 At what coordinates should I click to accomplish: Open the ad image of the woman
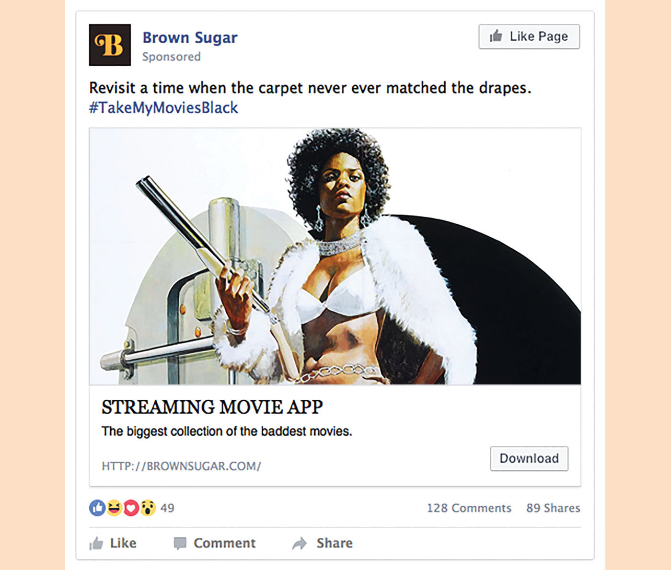point(335,256)
